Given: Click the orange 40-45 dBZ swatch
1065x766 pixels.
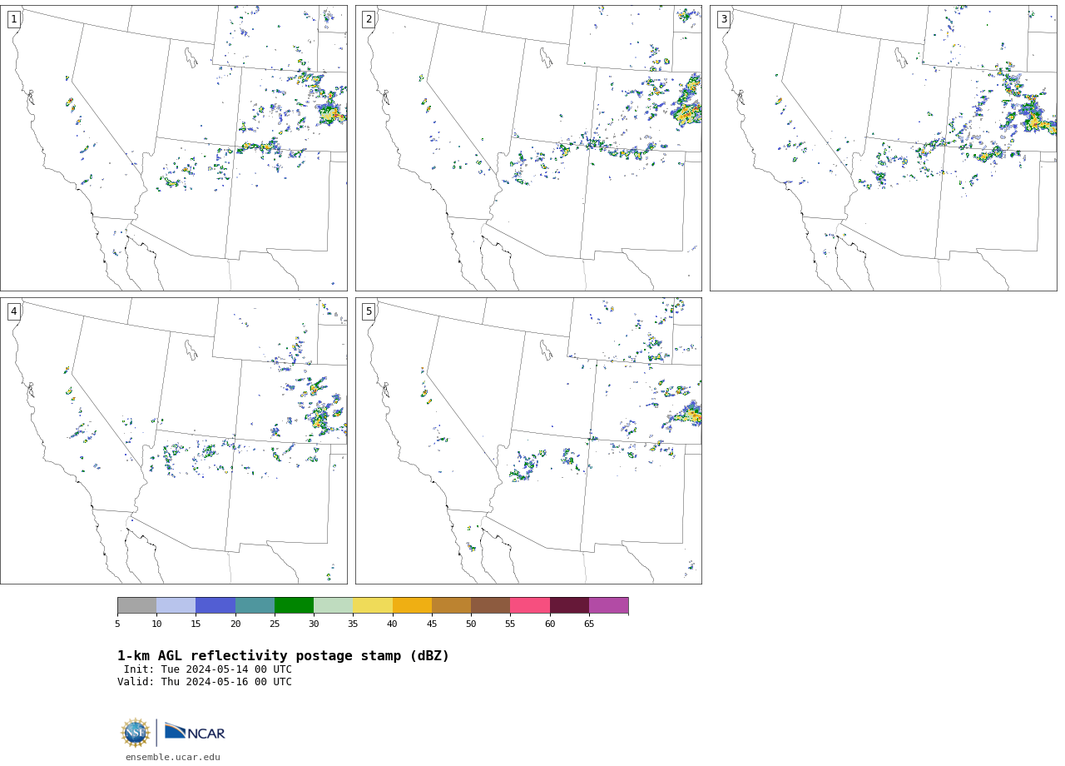Looking at the screenshot, I should click(x=412, y=605).
